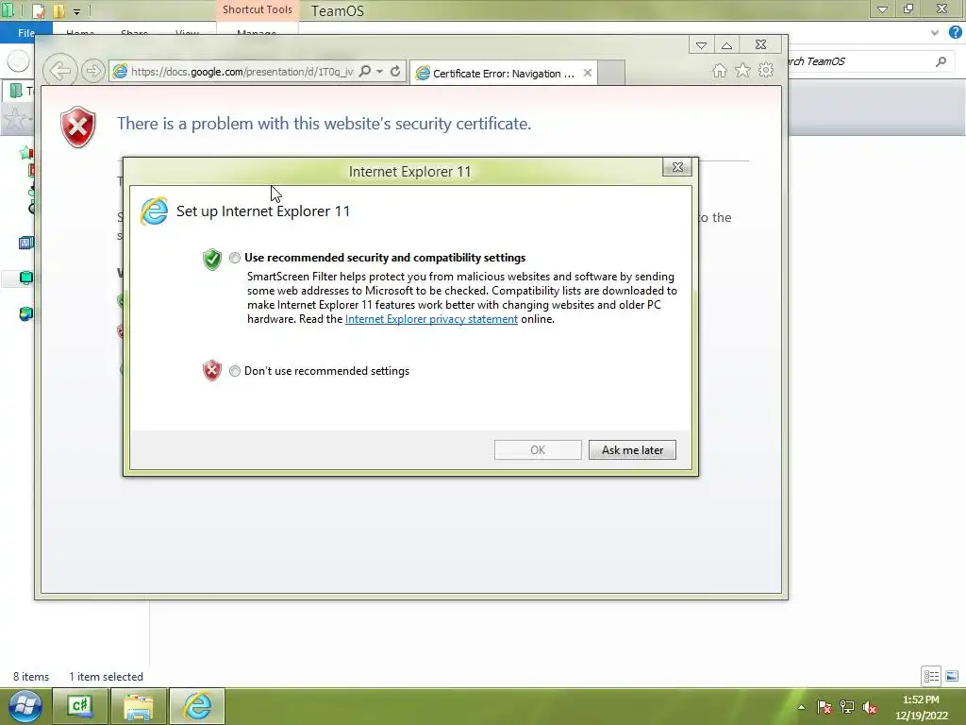
Task: Open network status tray icon
Action: 847,707
